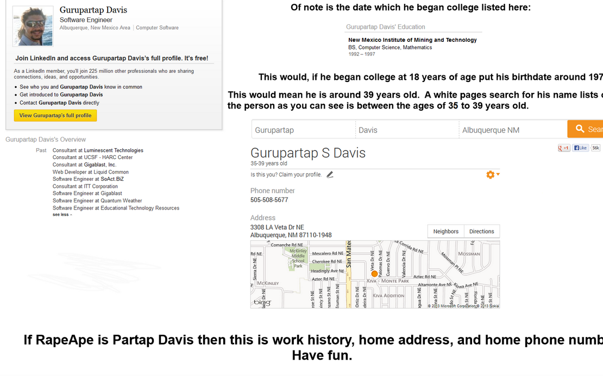Click 'Is this you? Claim your profile.' link
Screen dimensions: 603x376
click(286, 175)
